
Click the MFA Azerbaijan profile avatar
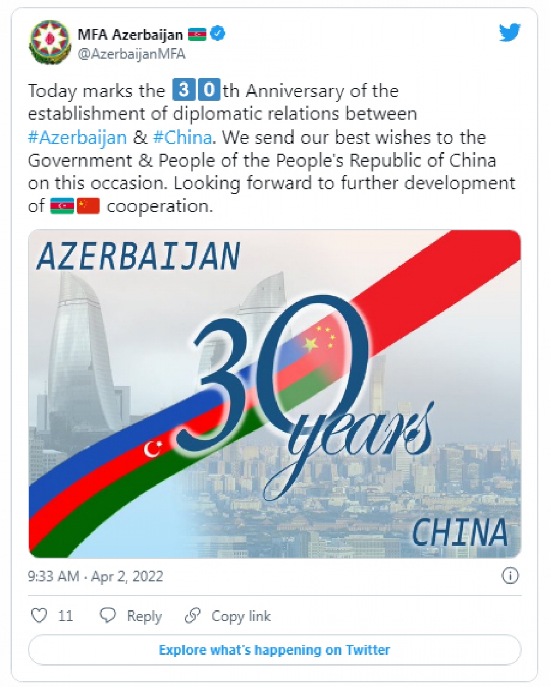pyautogui.click(x=50, y=42)
